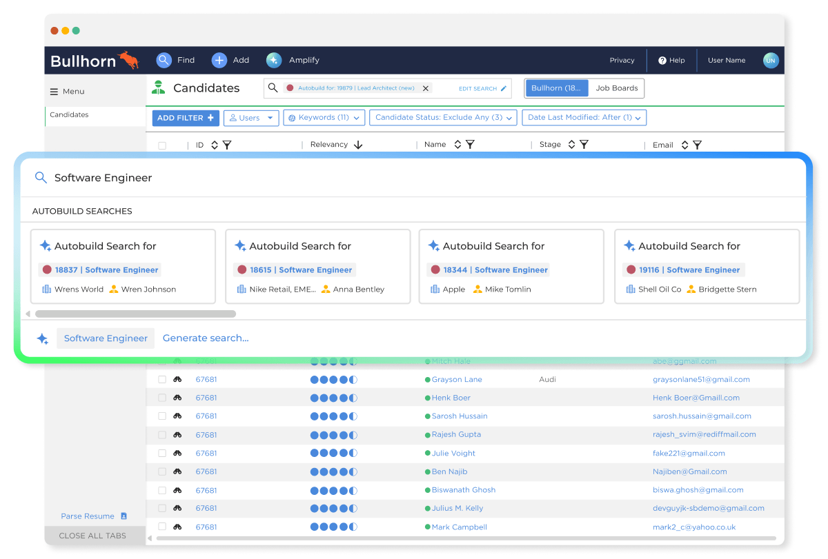Click the Parse Resume icon in sidebar
Image resolution: width=828 pixels, height=559 pixels.
pos(124,516)
